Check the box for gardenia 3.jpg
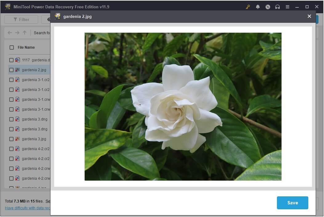The image size is (324, 217). coord(11,139)
